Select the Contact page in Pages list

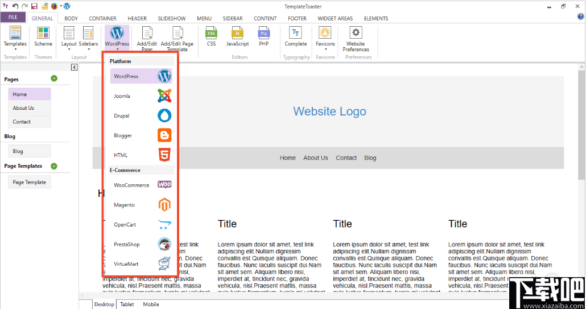point(30,121)
